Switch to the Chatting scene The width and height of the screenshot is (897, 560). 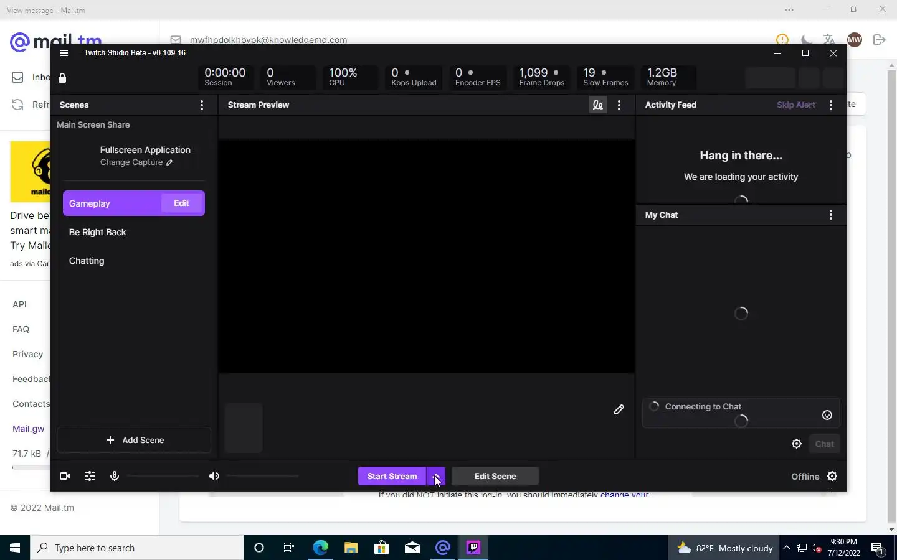tap(87, 261)
